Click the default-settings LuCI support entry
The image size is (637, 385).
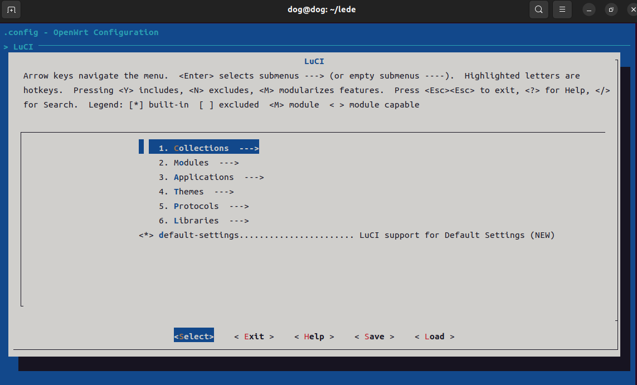tap(357, 235)
